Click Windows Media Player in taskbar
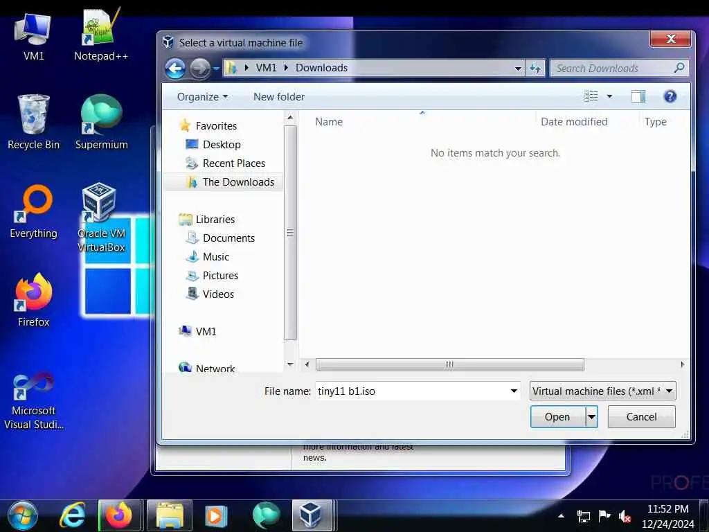Screen dimensions: 709x532 (216, 515)
